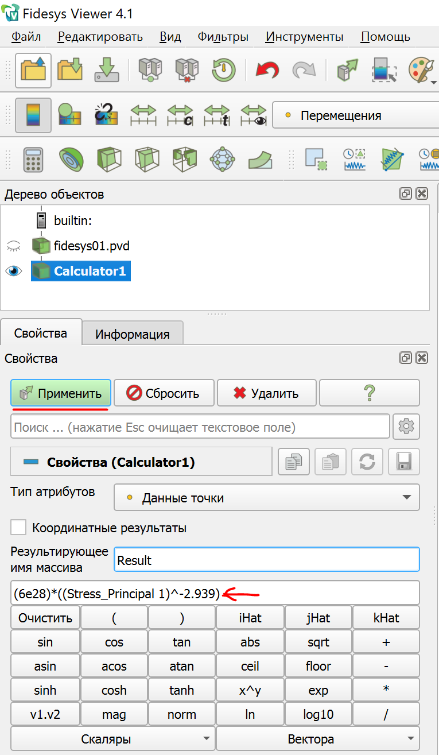
Task: Open the Фильтры menu
Action: [223, 37]
